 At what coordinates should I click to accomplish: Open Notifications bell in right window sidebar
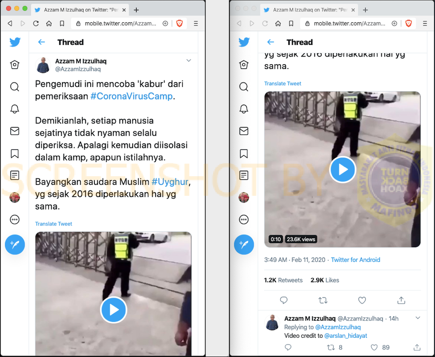tap(244, 109)
